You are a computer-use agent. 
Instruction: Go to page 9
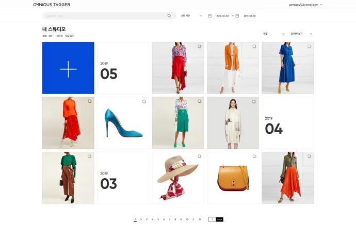coord(181,220)
